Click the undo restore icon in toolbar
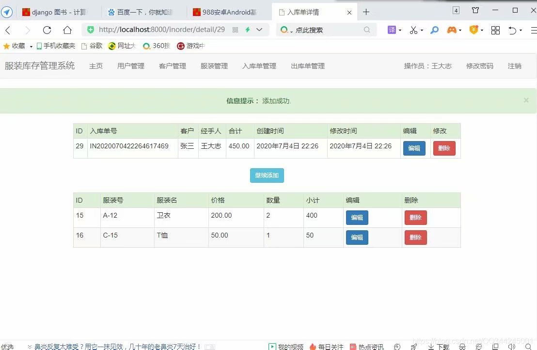This screenshot has width=537, height=350. 512,30
